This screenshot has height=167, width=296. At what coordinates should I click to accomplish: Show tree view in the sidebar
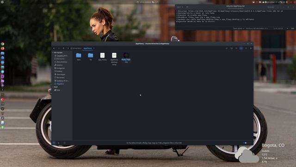pyautogui.click(x=59, y=143)
